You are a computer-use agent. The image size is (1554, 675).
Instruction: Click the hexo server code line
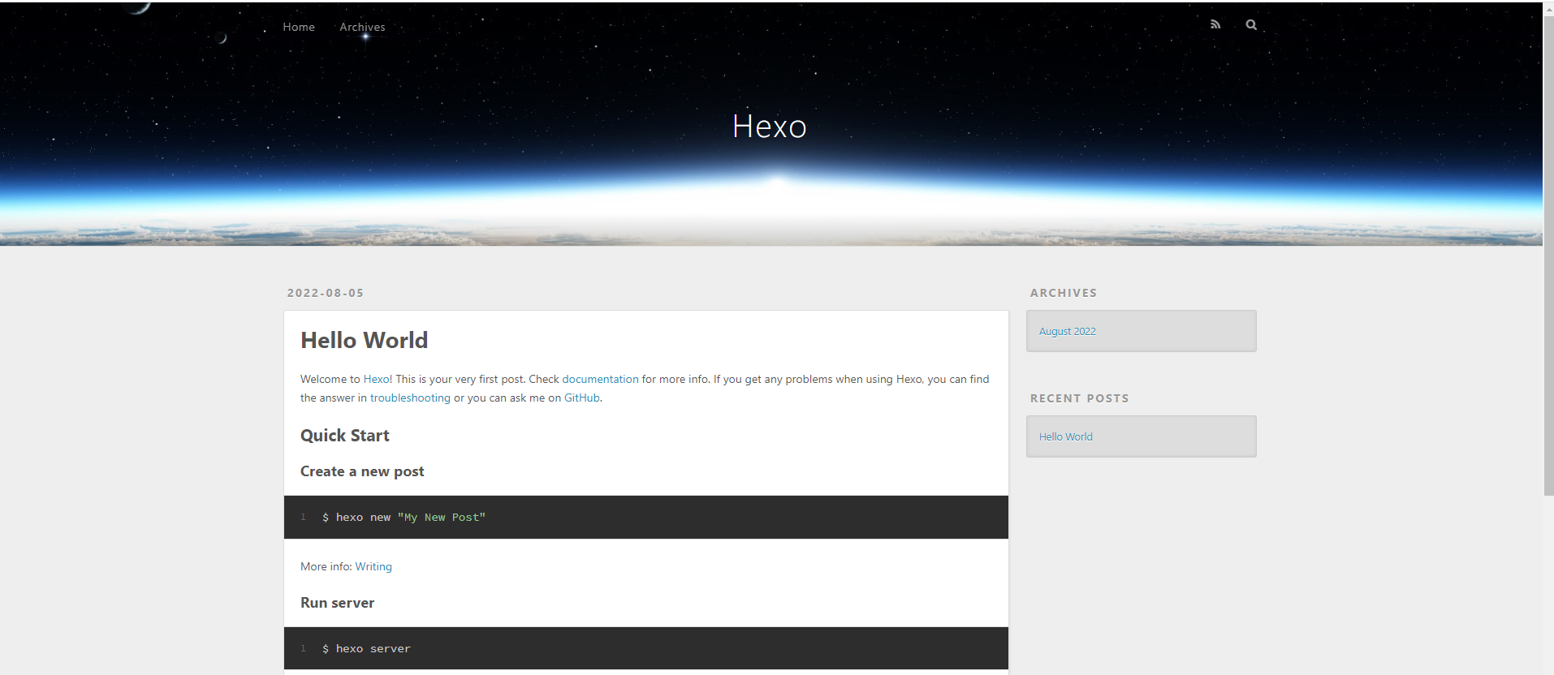(x=366, y=649)
